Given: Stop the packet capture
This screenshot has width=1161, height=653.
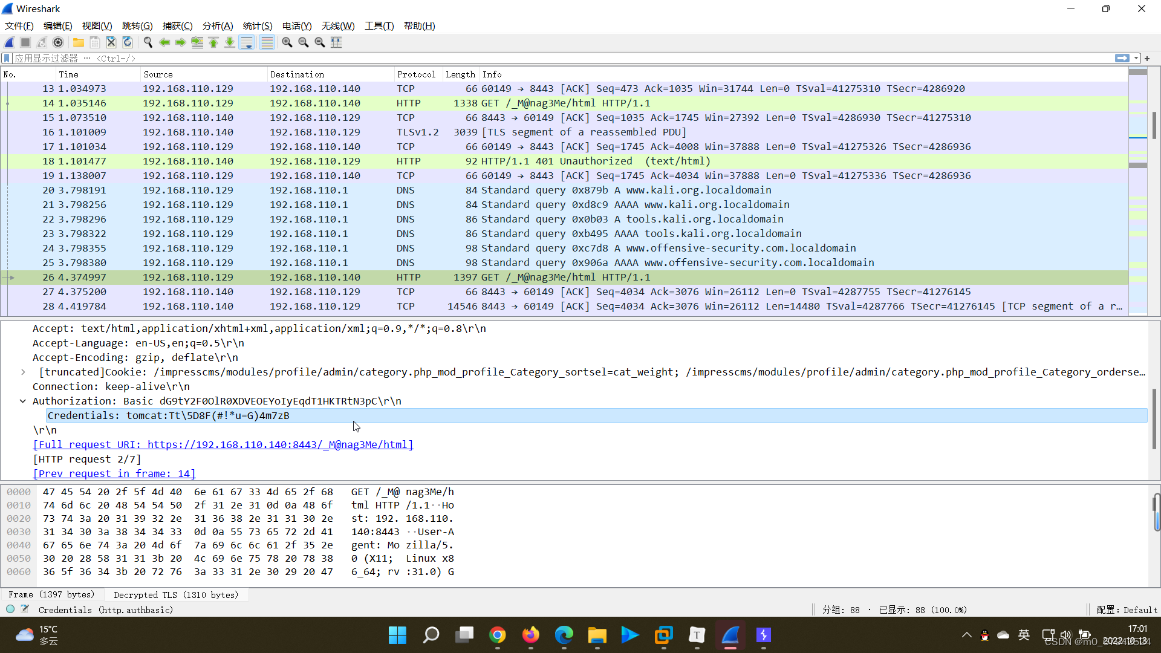Looking at the screenshot, I should click(25, 42).
